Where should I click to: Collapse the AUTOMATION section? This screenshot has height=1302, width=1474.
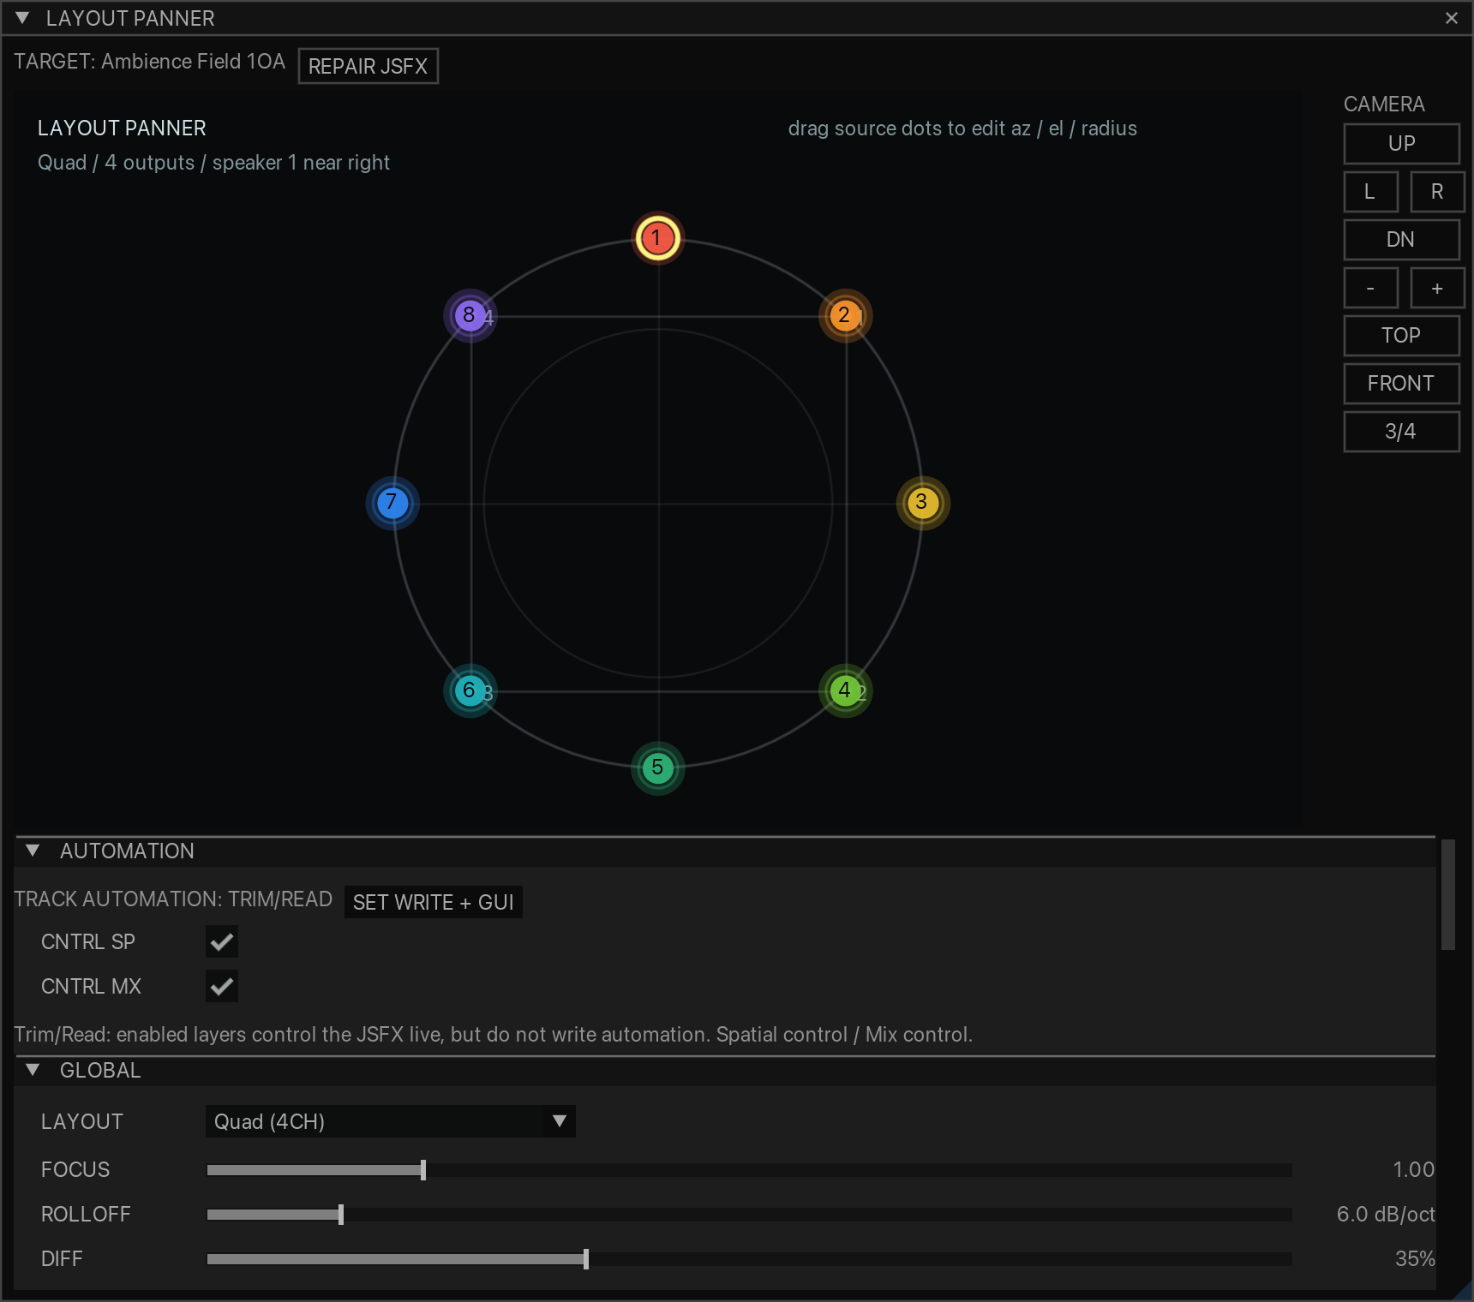[x=33, y=851]
